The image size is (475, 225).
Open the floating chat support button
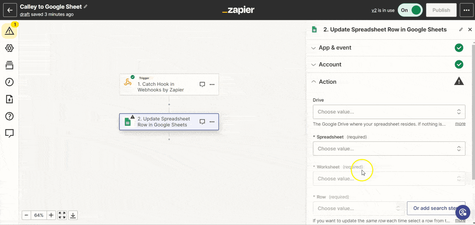coord(463,212)
